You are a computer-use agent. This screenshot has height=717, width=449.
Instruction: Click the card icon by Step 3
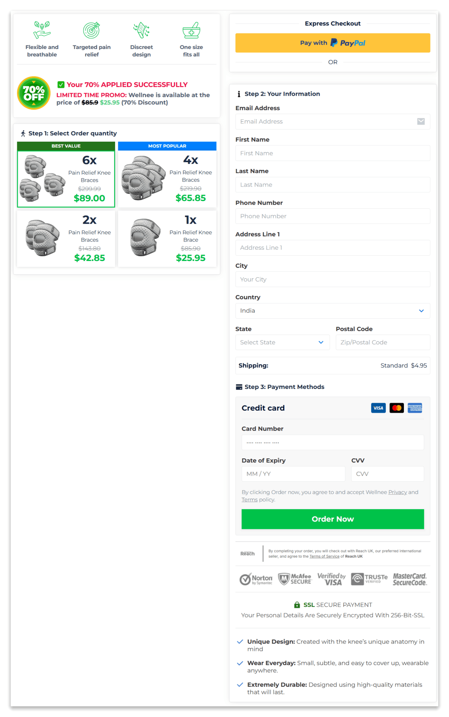tap(239, 387)
